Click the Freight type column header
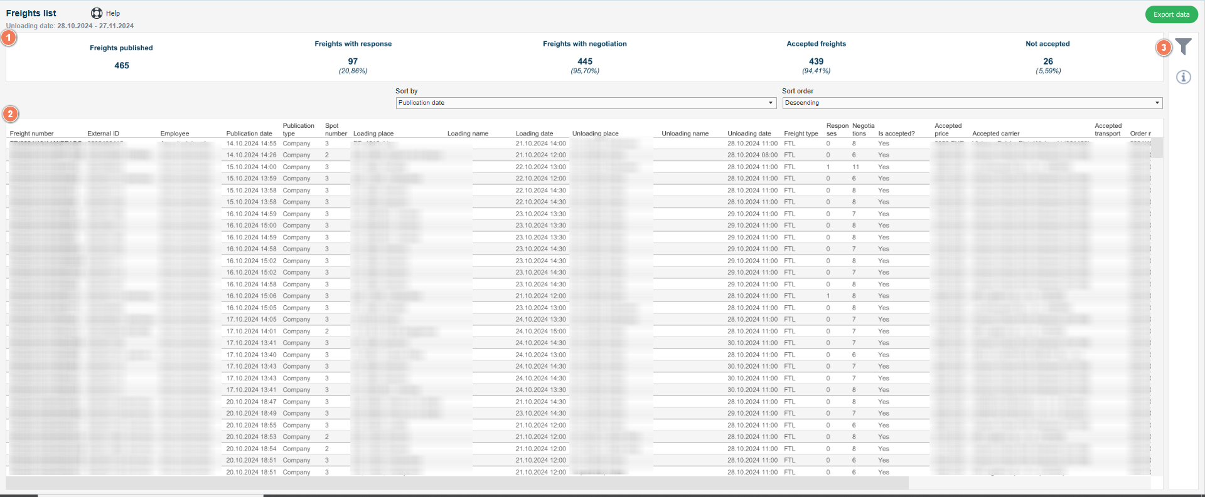 click(x=801, y=133)
